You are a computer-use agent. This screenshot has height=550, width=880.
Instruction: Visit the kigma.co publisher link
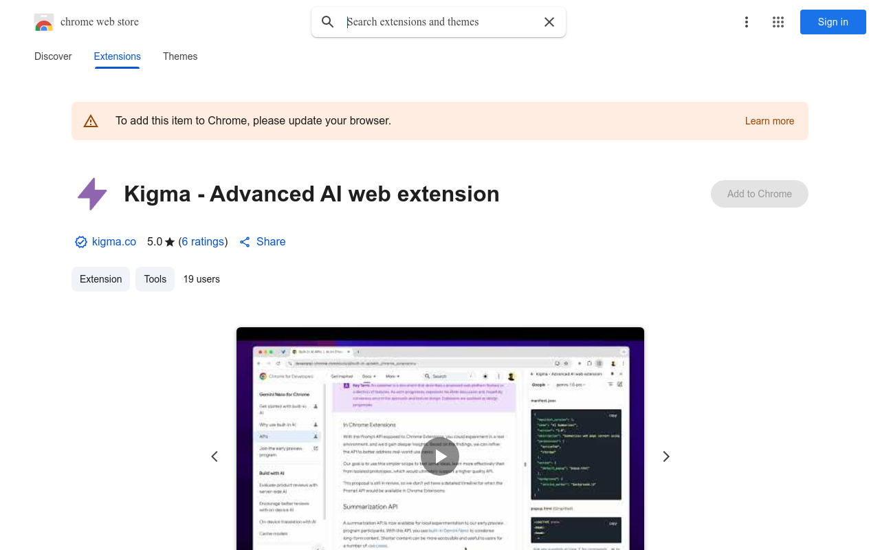114,242
